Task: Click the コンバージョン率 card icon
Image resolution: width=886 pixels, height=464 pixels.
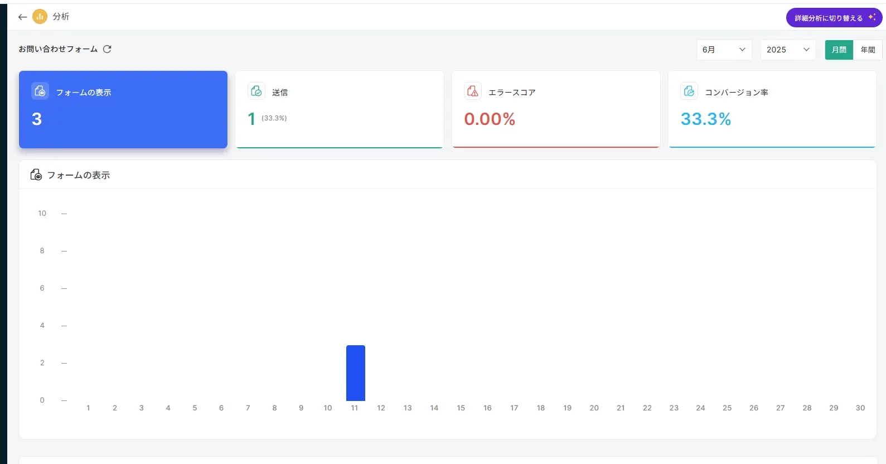Action: [689, 91]
